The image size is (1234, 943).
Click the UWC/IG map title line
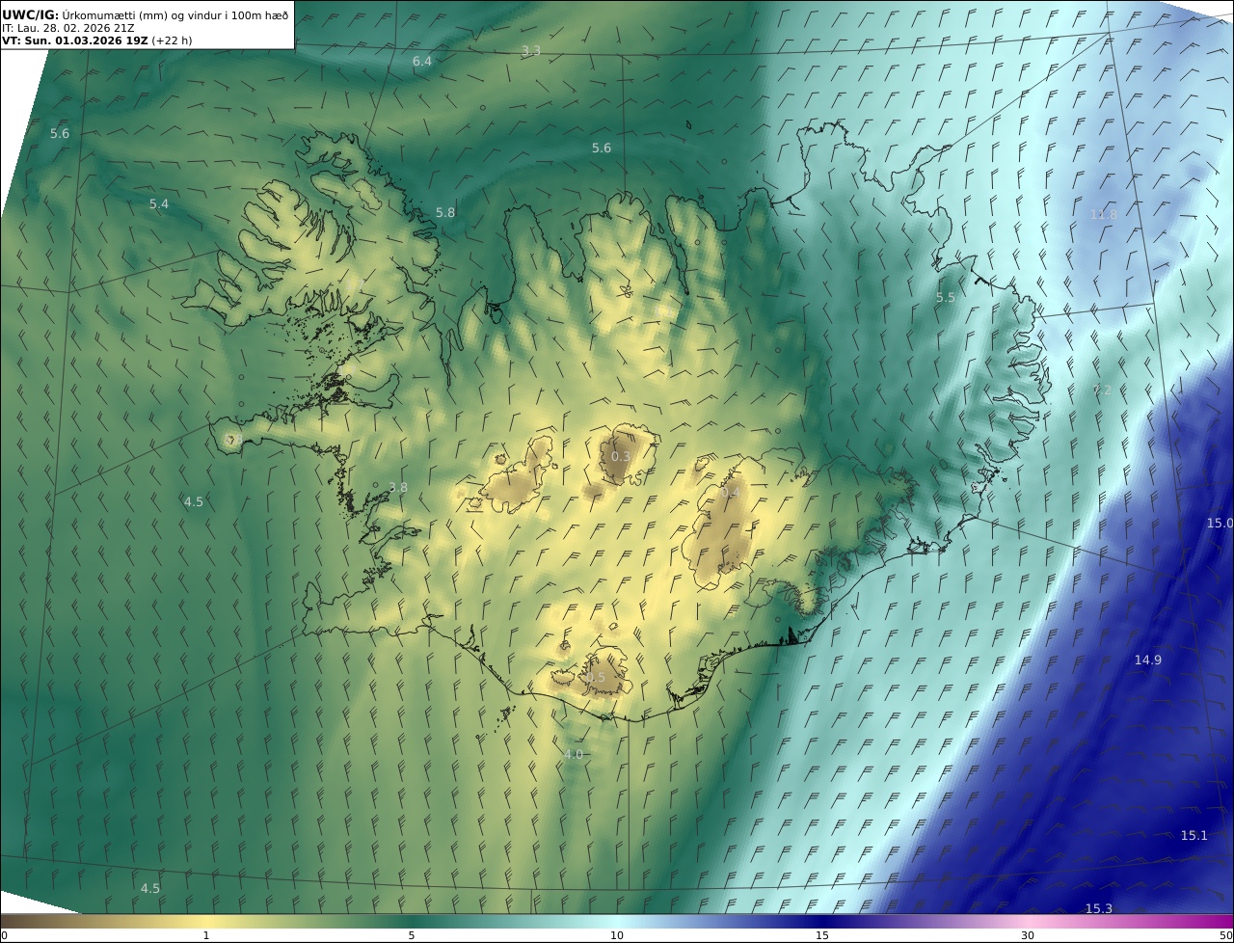click(146, 14)
